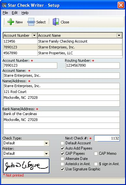
Task: Click the Close door icon
Action: coord(56,22)
